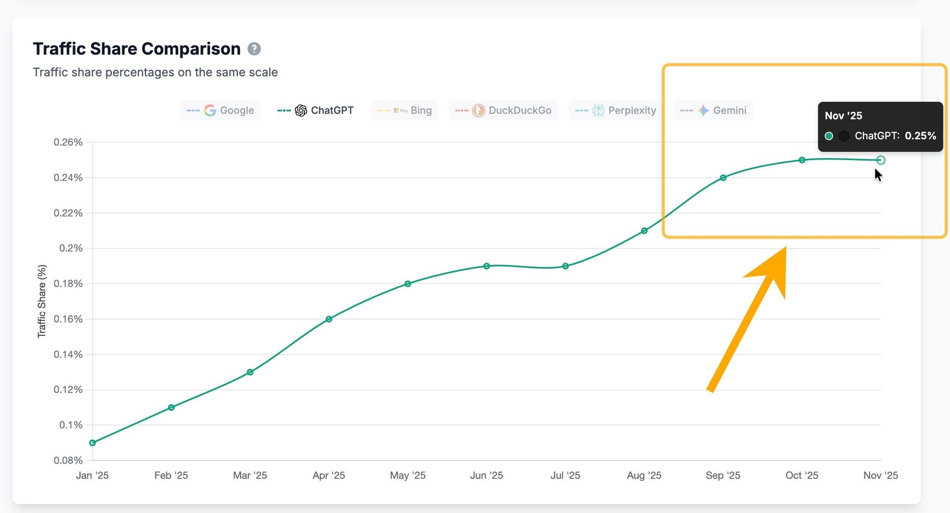Click the Gemini sparkle icon

[704, 110]
